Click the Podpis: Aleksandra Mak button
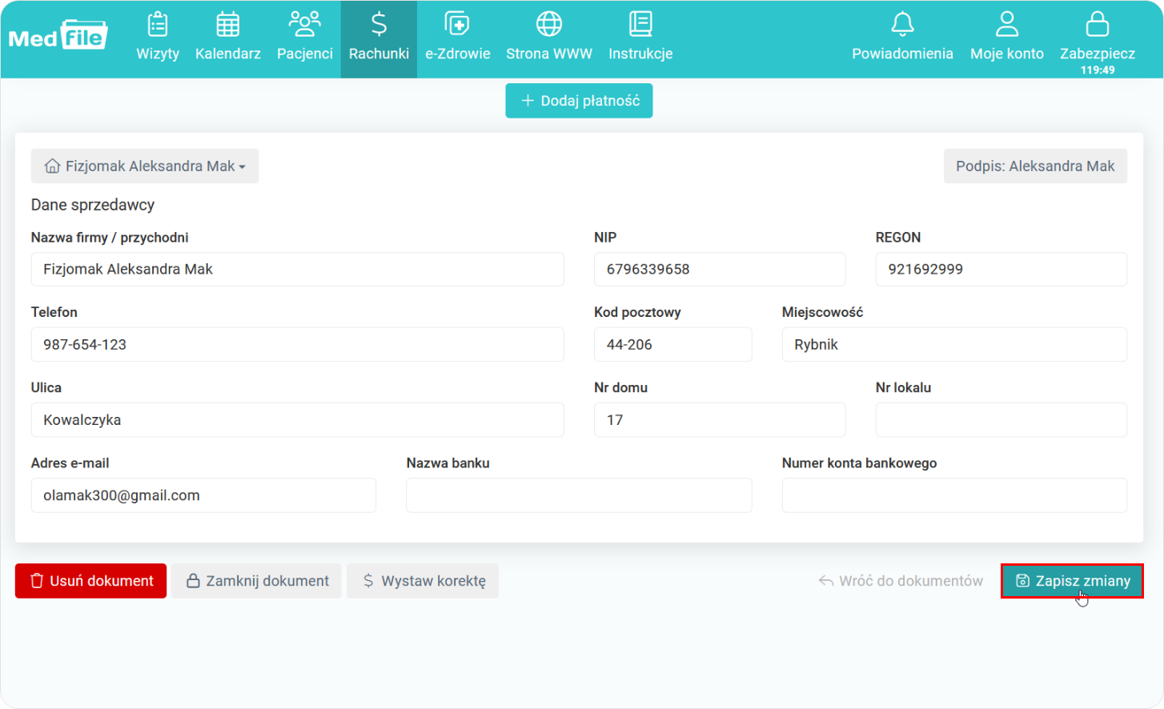 [1034, 166]
